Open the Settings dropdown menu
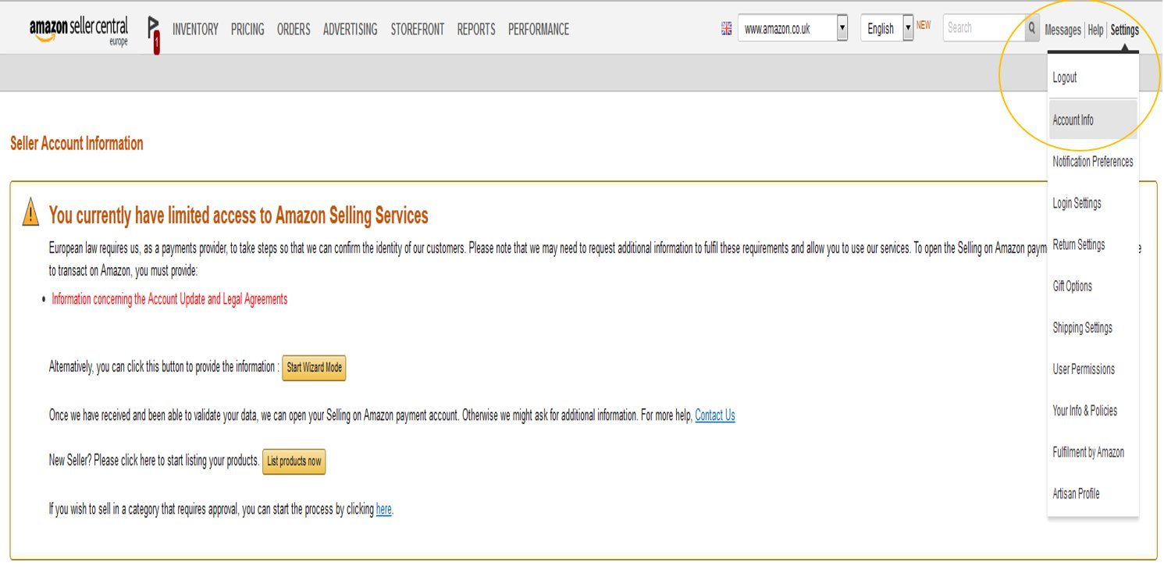1164x570 pixels. coord(1124,30)
